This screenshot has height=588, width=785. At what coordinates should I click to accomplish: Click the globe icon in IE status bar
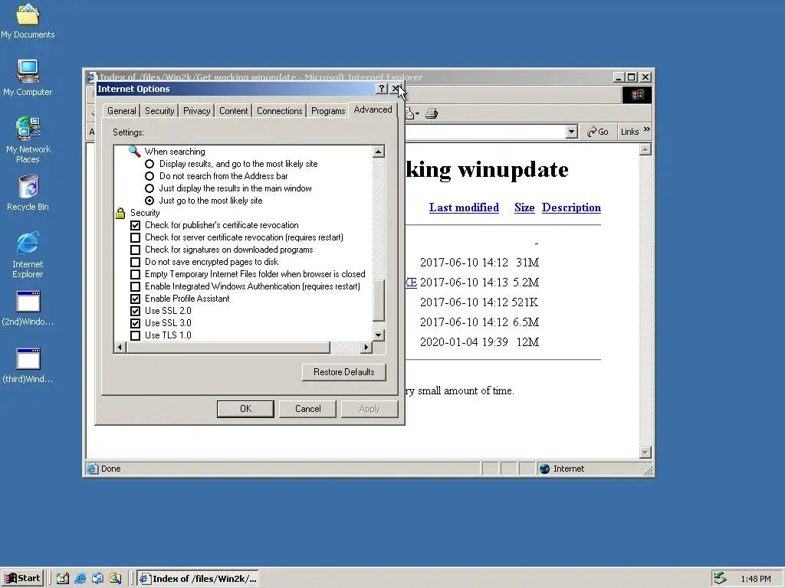pyautogui.click(x=545, y=469)
